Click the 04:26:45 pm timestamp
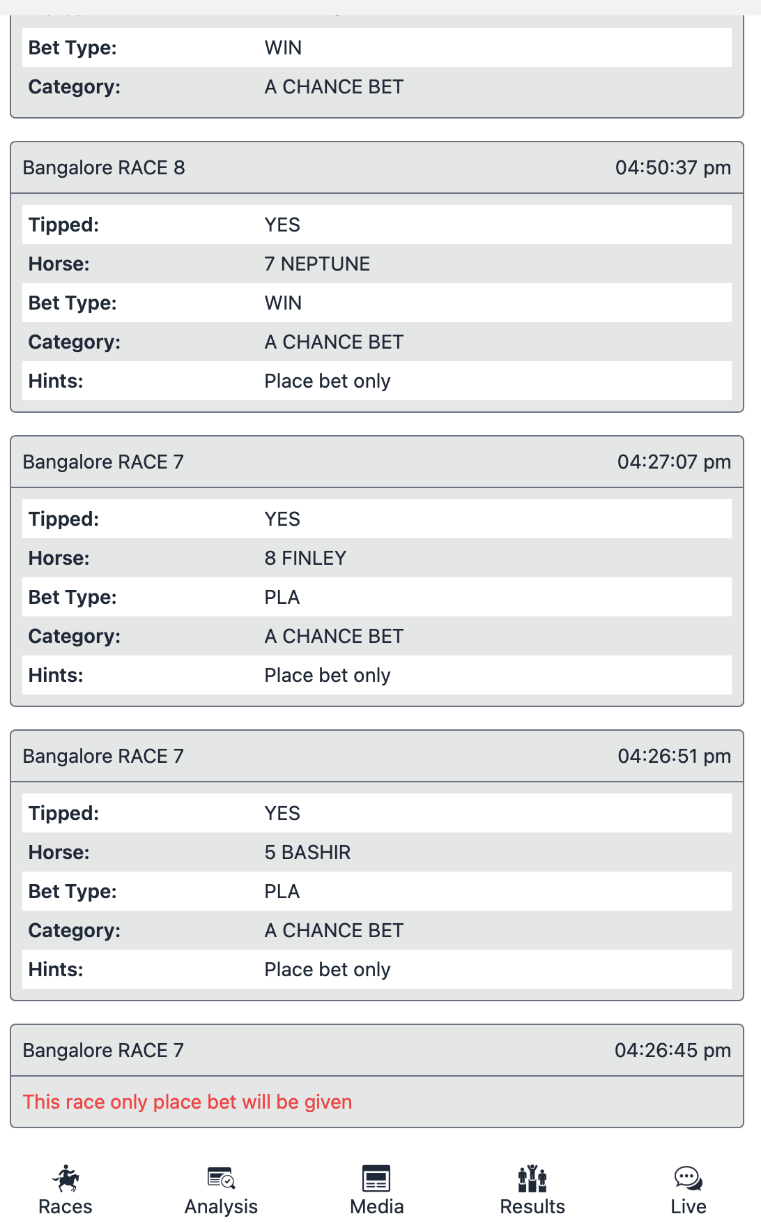Screen dimensions: 761x1230 673,1051
